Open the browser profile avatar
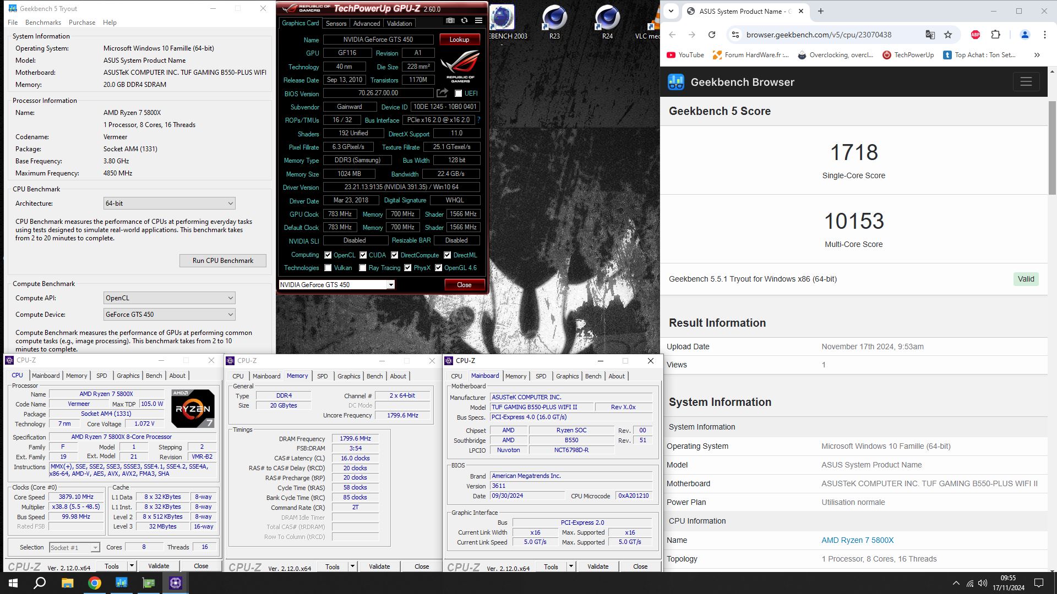This screenshot has height=594, width=1057. (1025, 35)
